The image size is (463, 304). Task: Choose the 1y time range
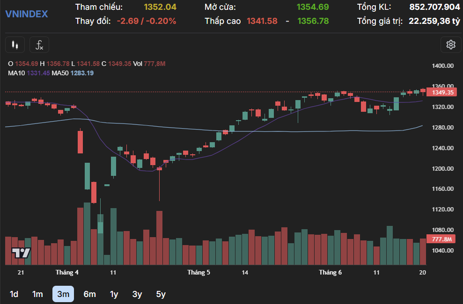point(114,294)
